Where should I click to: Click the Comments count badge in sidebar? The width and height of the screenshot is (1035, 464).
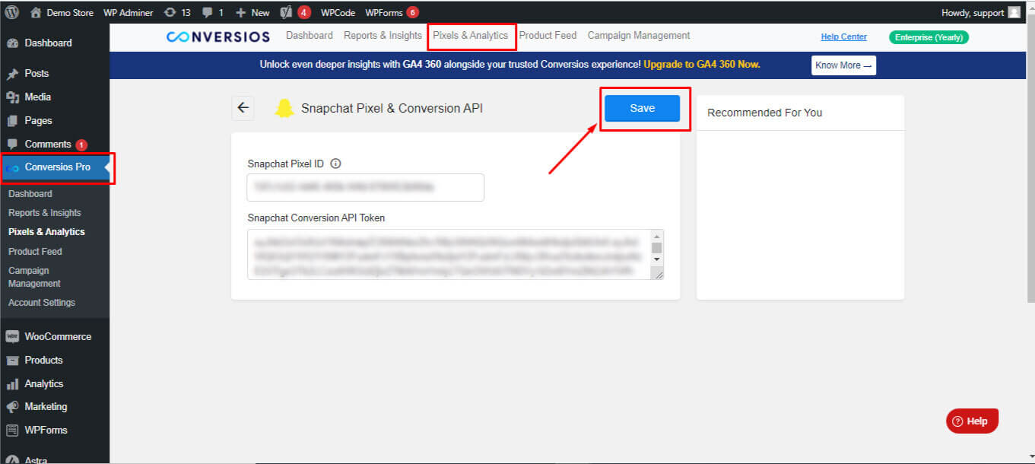pyautogui.click(x=81, y=145)
